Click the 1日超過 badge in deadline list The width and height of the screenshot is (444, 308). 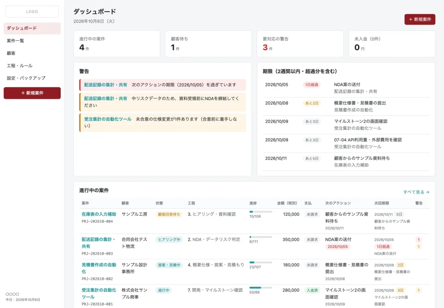(311, 84)
